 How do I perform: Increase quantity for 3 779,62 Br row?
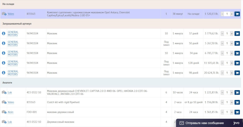pyautogui.click(x=232, y=34)
